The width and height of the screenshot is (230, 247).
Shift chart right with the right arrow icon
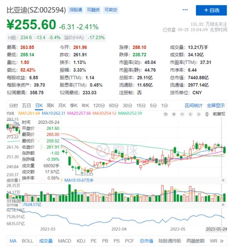point(199,114)
